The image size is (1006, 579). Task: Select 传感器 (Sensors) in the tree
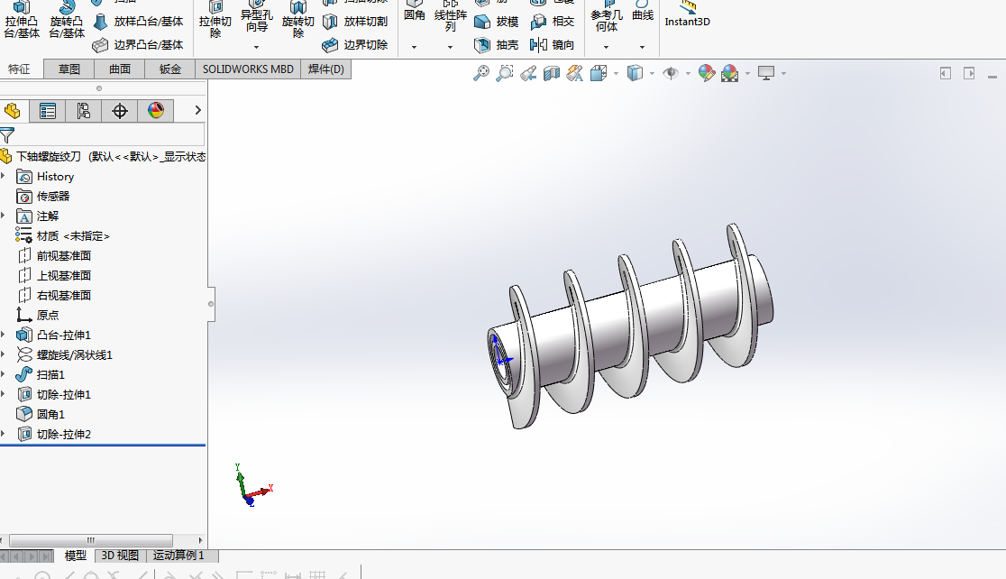click(x=43, y=197)
